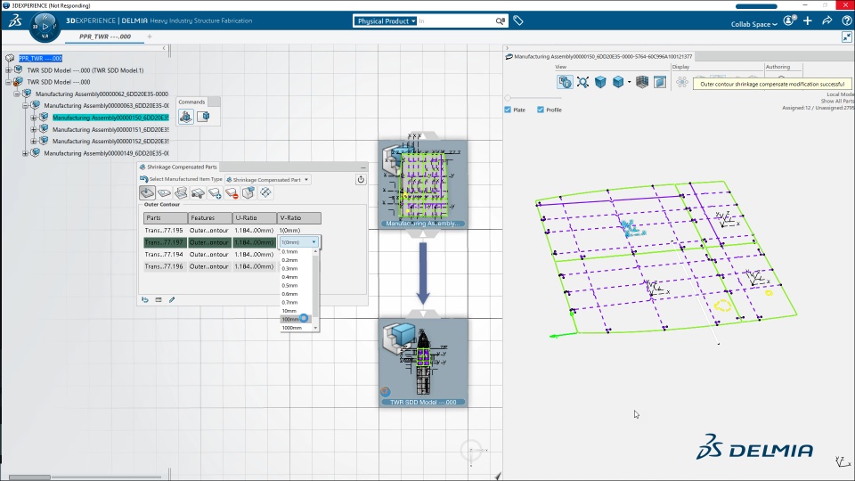Click the plus add icon in top bar
Image resolution: width=855 pixels, height=481 pixels.
[x=808, y=20]
